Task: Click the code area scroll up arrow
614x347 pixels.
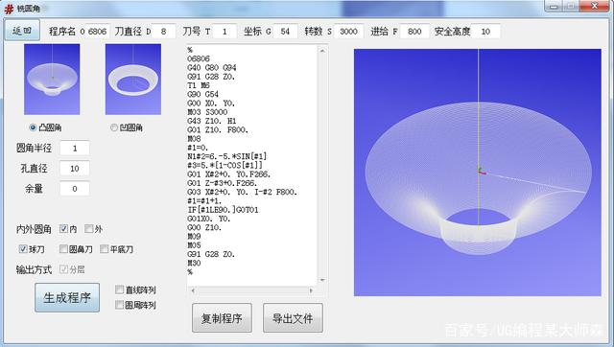Action: (x=322, y=51)
